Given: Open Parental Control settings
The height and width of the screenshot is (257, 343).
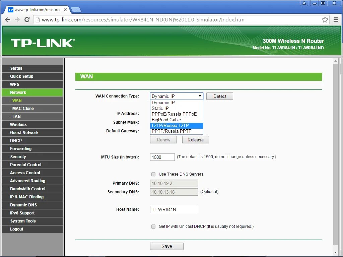Looking at the screenshot, I should point(32,165).
